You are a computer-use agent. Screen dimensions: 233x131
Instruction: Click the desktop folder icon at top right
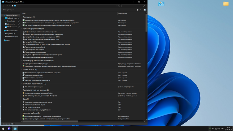point(226,4)
